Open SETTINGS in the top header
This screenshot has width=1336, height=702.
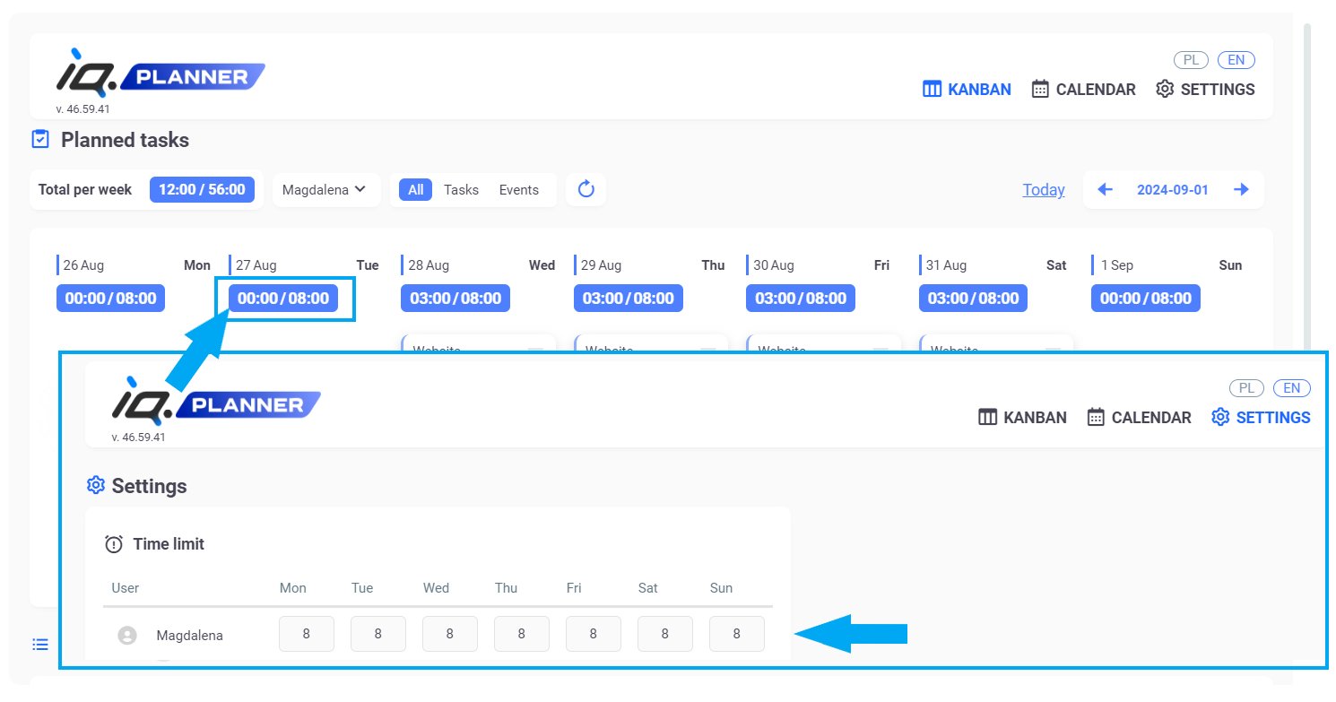point(1205,90)
